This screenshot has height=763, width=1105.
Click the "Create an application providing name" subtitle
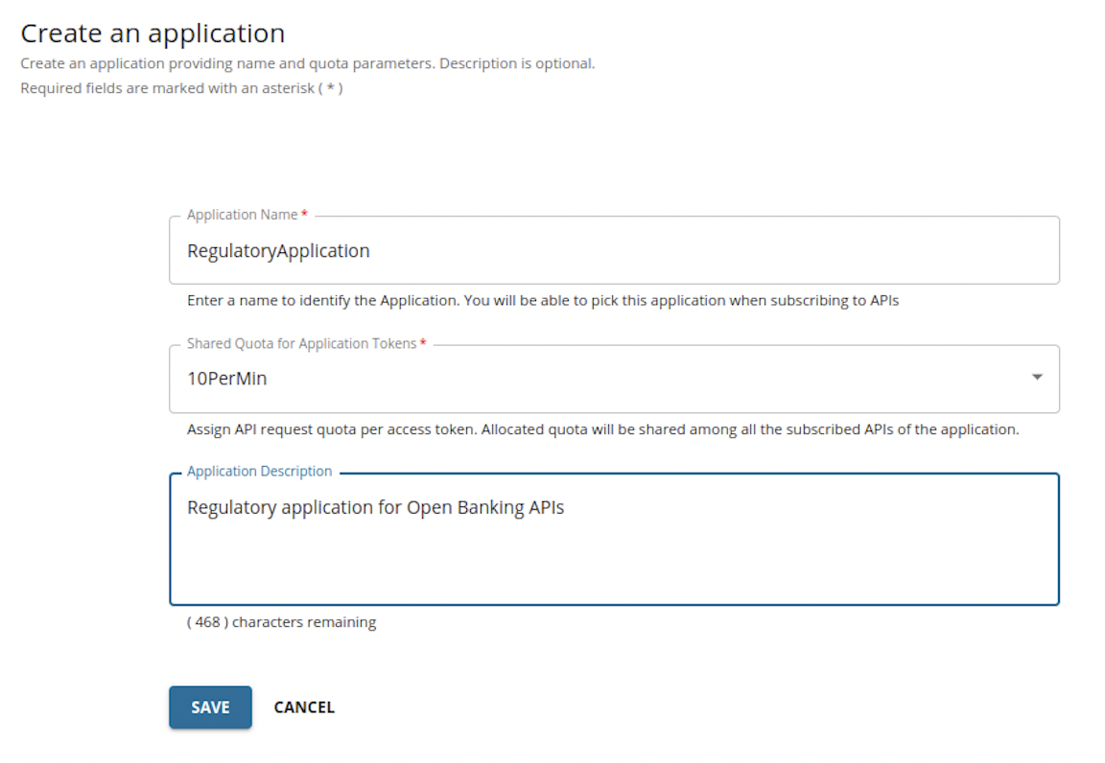point(307,63)
